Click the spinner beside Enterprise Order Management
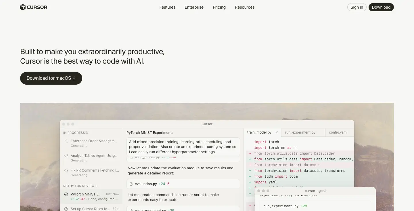Viewport: 414px width, 211px height. (x=66, y=141)
